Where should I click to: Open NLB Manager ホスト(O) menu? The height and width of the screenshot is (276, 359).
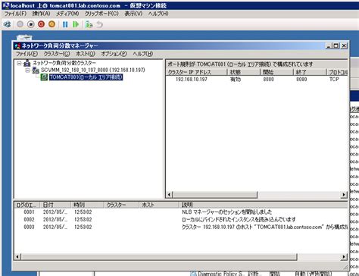[86, 54]
